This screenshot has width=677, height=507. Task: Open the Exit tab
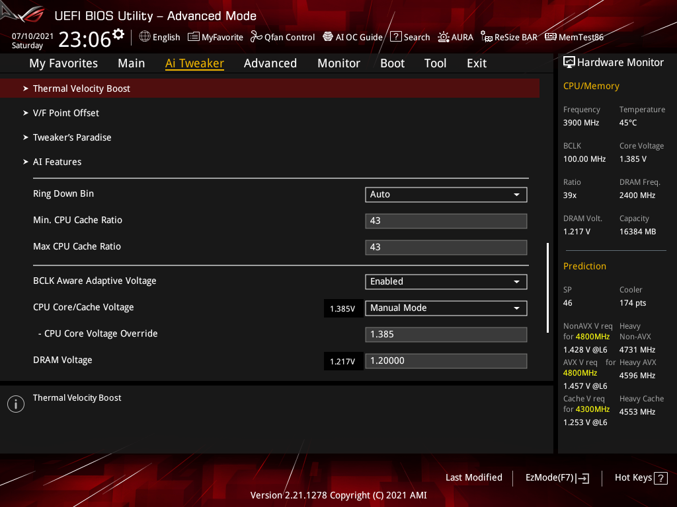click(477, 63)
